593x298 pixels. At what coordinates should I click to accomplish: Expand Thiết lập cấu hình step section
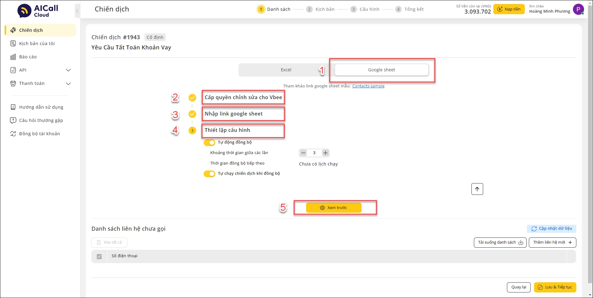227,130
